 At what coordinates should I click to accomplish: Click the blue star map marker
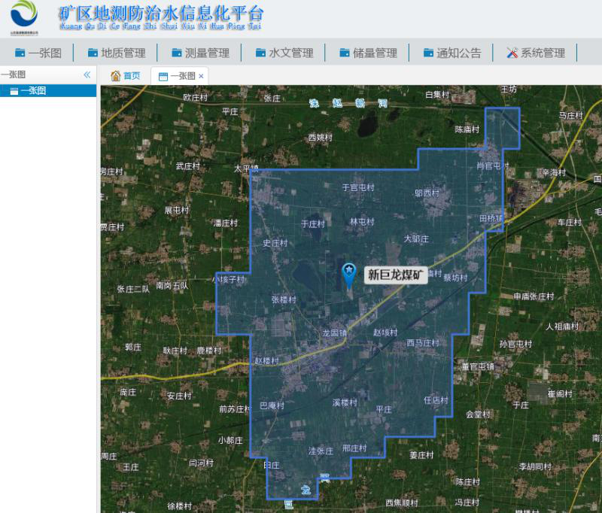coord(349,275)
